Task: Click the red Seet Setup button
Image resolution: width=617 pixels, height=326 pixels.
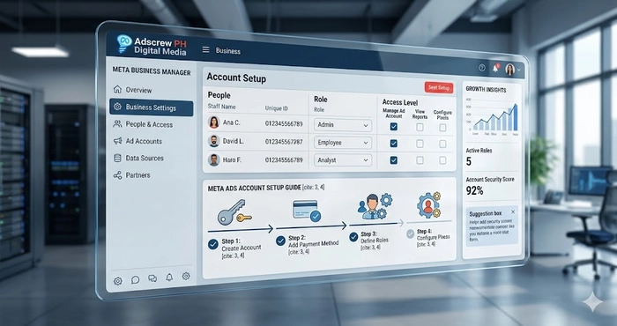Action: point(439,88)
